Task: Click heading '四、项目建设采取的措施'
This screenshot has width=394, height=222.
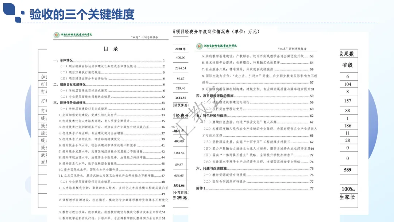Action: 255,96
